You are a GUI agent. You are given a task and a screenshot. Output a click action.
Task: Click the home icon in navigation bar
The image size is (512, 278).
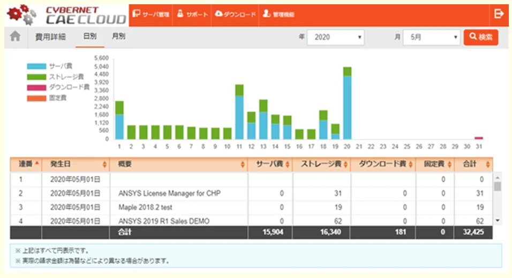tap(16, 36)
